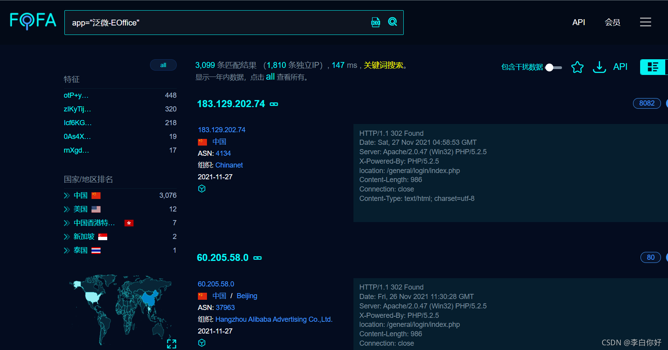Click the star favorite icon
Viewport: 668px width, 350px height.
tap(577, 67)
